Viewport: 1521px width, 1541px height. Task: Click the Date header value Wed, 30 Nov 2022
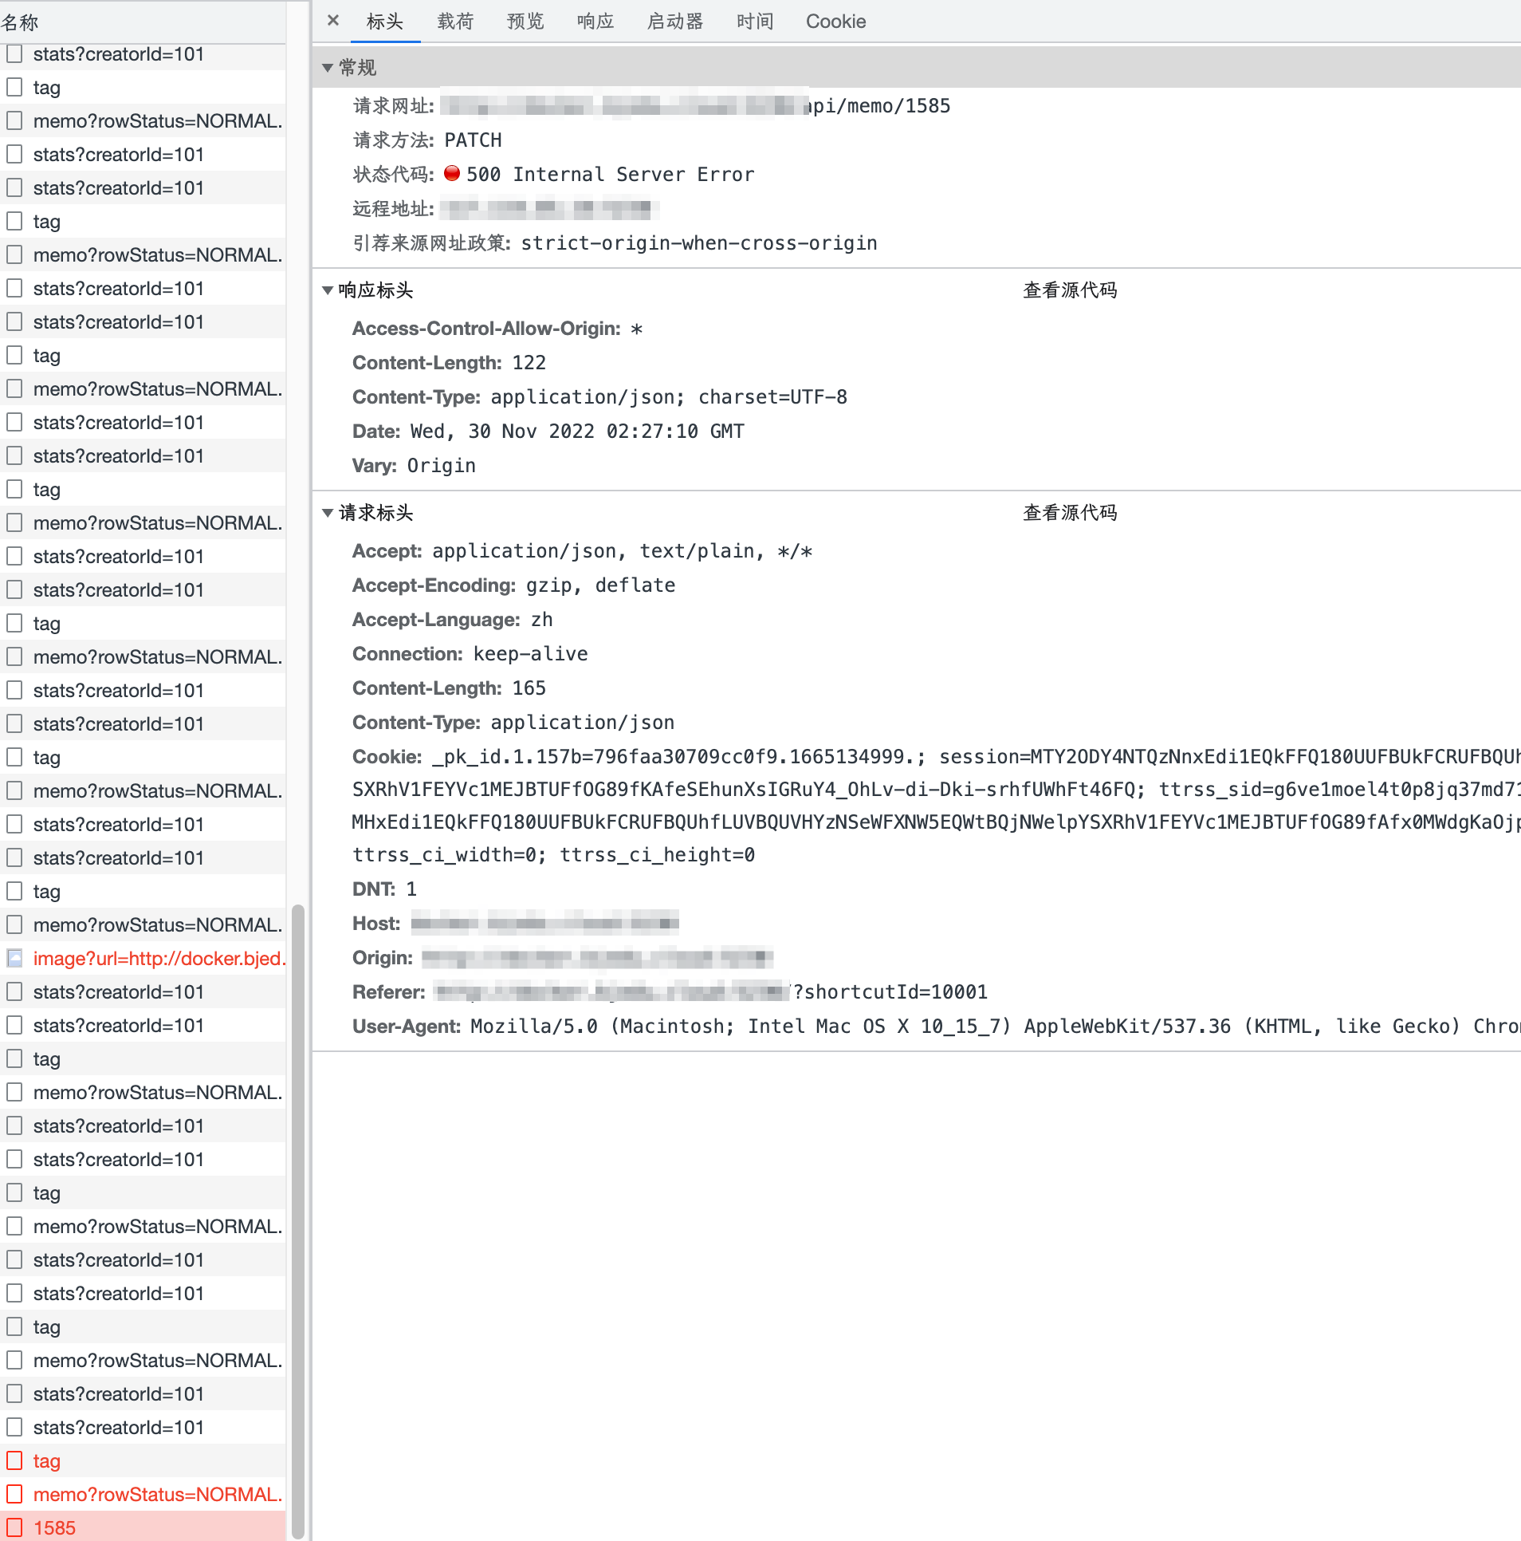(x=577, y=432)
